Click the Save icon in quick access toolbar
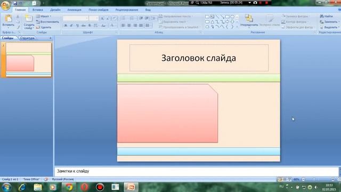This screenshot has width=341, height=192. point(15,3)
